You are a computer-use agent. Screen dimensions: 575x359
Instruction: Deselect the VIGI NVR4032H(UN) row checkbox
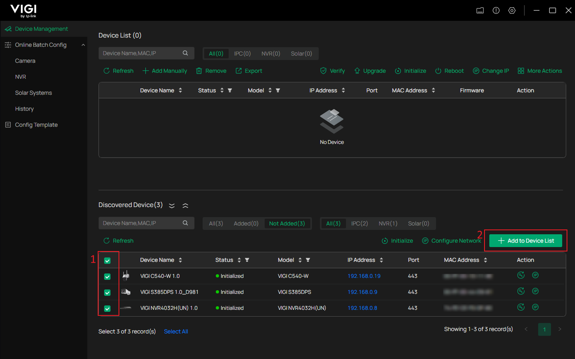click(107, 309)
